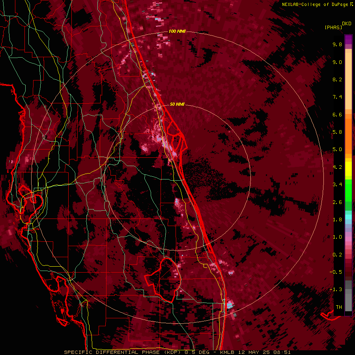Select the 4.2 scale value
Screen dimensions: 355x355
coord(337,167)
